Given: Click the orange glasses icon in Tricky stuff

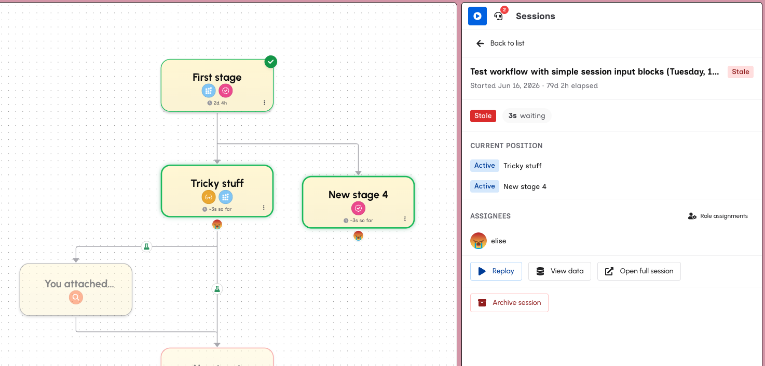Looking at the screenshot, I should click(209, 197).
